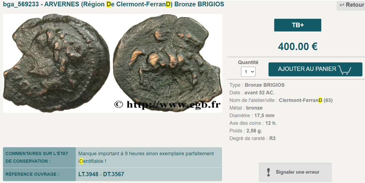Click the coin reverse horse image
Viewport: 365px width, 183px height.
point(167,62)
